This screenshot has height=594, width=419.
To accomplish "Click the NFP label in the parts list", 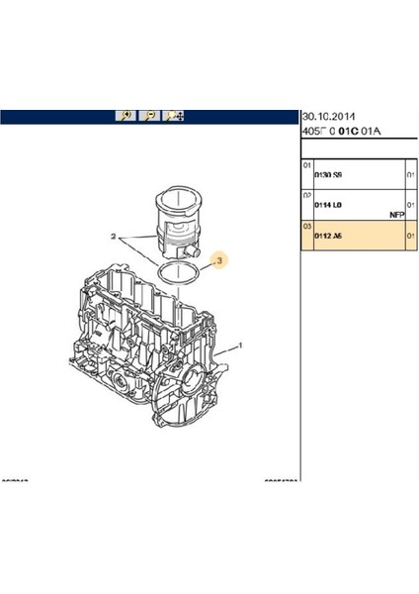I will (x=397, y=215).
